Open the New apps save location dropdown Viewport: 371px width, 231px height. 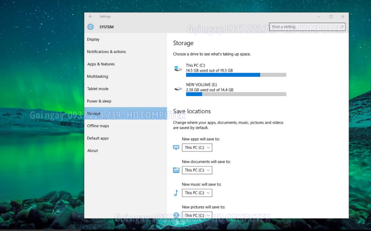point(197,147)
